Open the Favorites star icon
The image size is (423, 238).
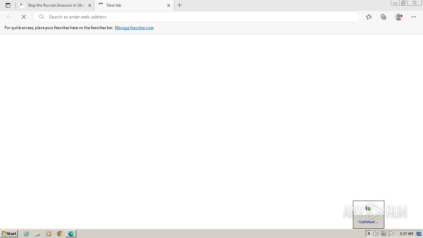369,17
